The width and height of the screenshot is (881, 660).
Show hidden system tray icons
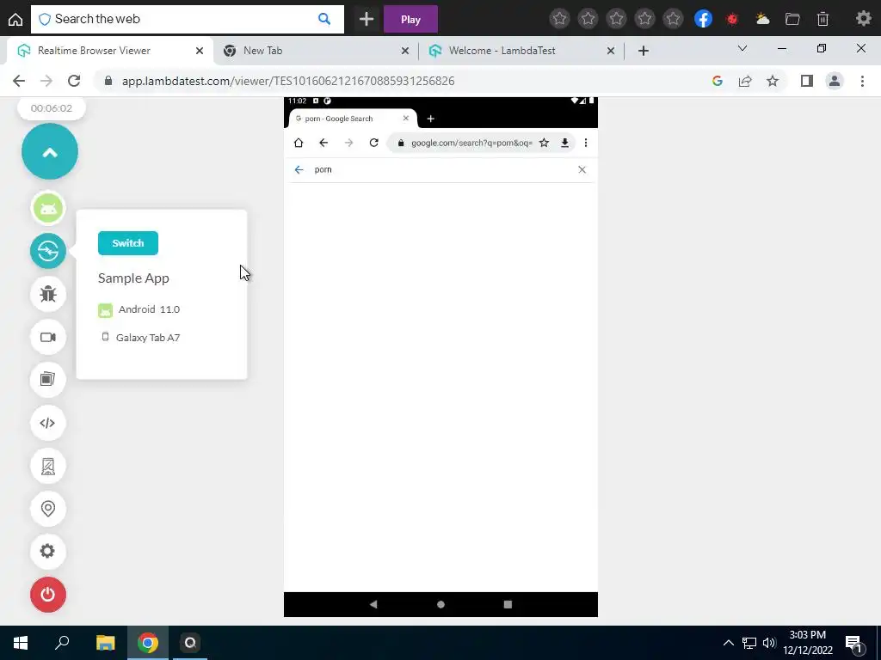click(x=728, y=643)
